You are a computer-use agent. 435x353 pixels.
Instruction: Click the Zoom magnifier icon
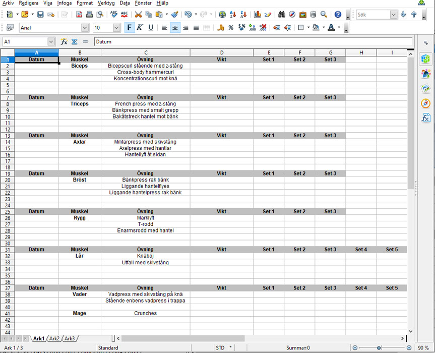point(324,15)
